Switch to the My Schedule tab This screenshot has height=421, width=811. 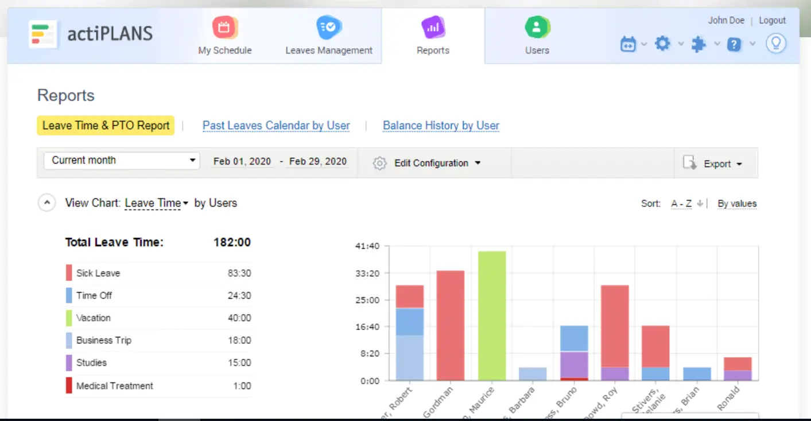click(225, 36)
